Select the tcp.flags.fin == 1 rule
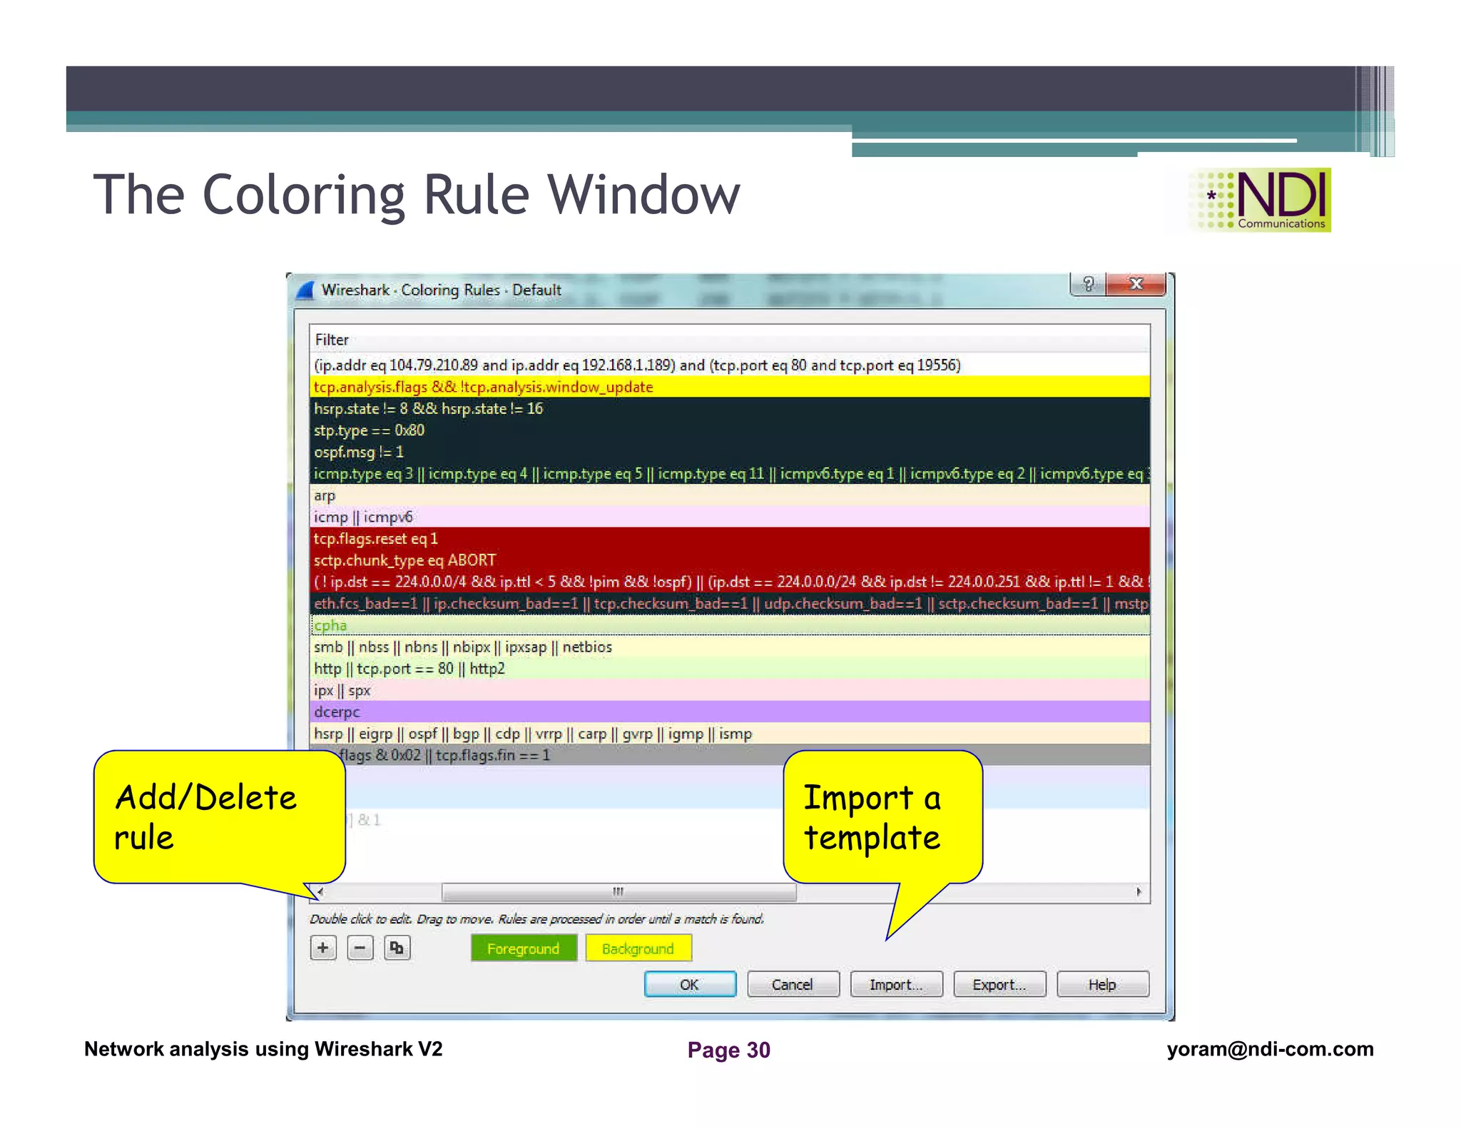 click(730, 755)
